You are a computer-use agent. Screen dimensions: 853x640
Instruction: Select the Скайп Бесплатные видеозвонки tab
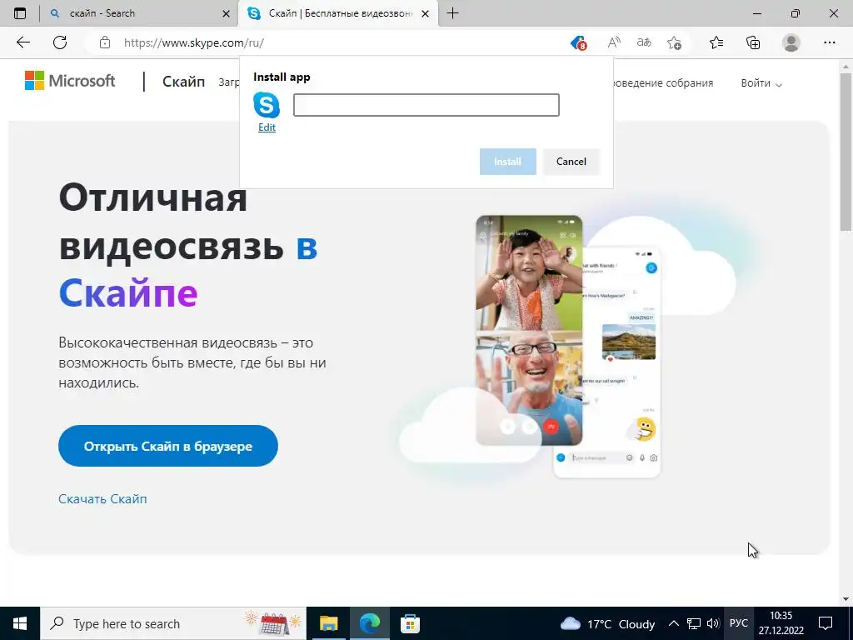pos(338,13)
